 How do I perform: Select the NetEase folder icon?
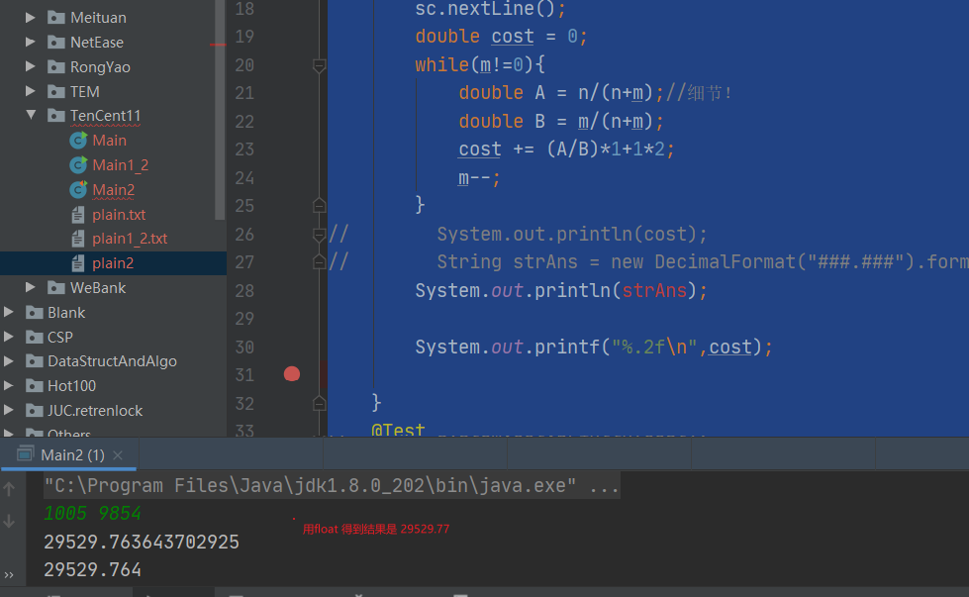[x=56, y=42]
